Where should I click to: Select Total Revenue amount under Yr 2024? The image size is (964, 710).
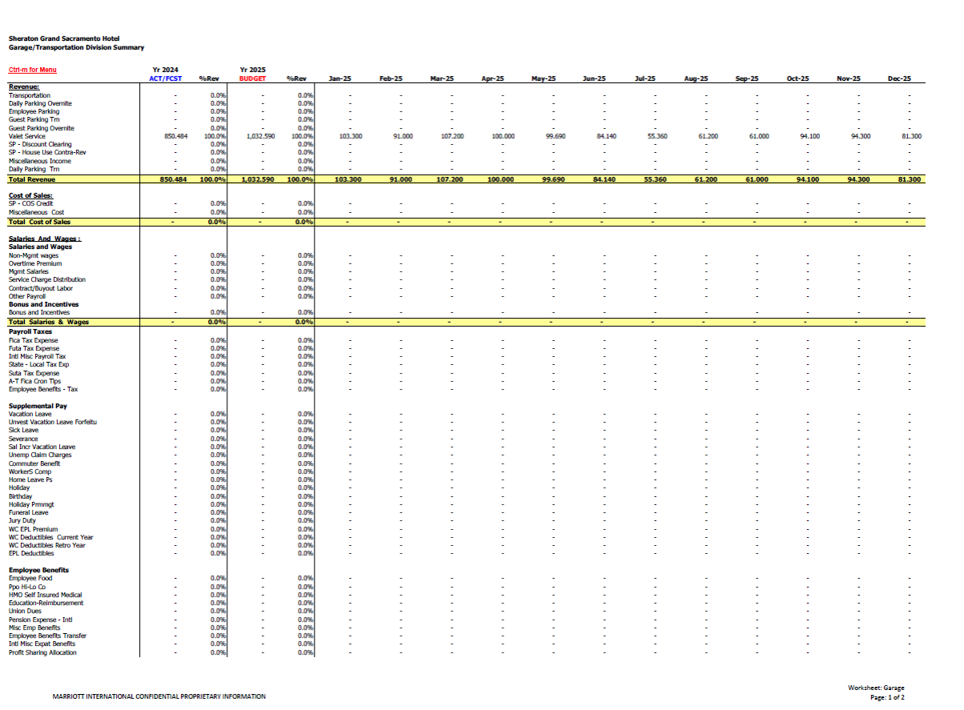tap(174, 179)
